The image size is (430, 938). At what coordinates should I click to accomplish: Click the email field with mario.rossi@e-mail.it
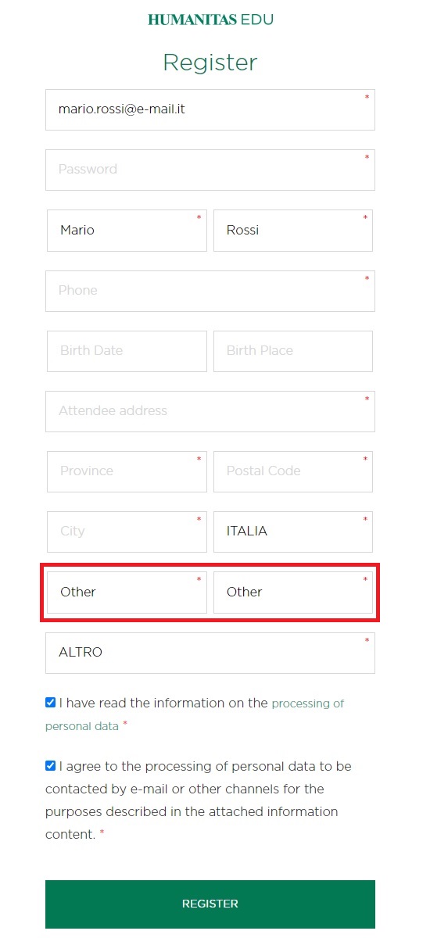click(210, 109)
